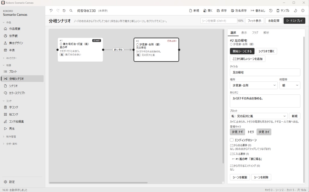This screenshot has height=192, width=309.
Task: Open 絵コンテ page
Action: pyautogui.click(x=22, y=114)
